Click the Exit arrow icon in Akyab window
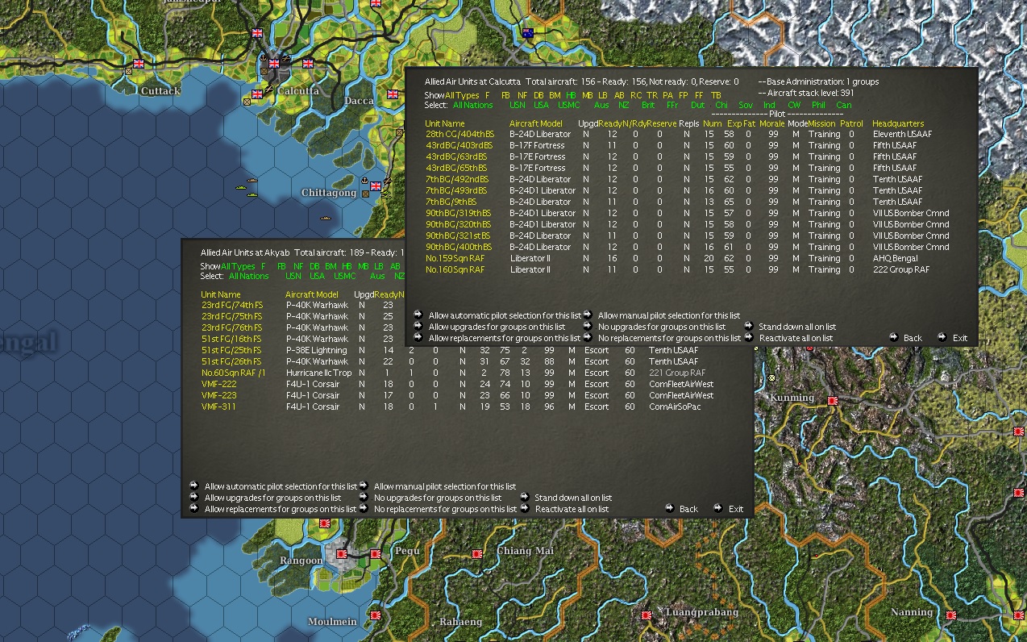1027x642 pixels. pos(718,508)
